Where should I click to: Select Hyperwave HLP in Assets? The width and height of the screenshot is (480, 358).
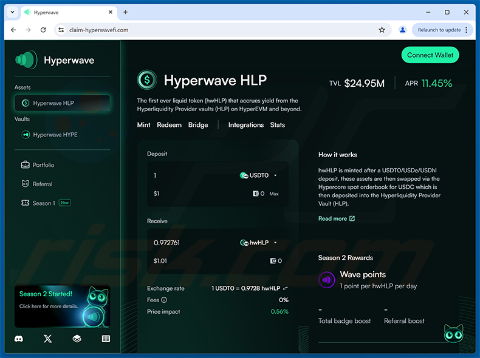[62, 103]
